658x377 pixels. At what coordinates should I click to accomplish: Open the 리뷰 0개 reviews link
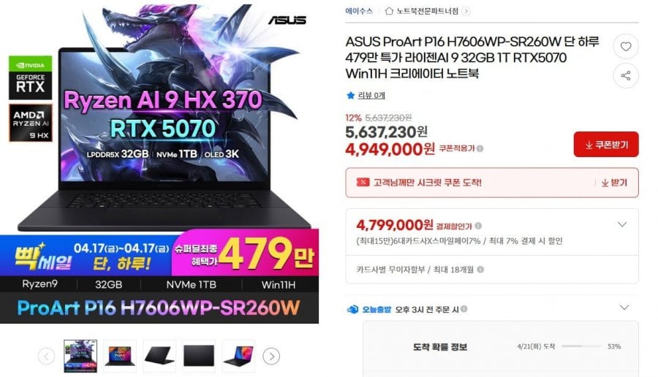tap(371, 96)
